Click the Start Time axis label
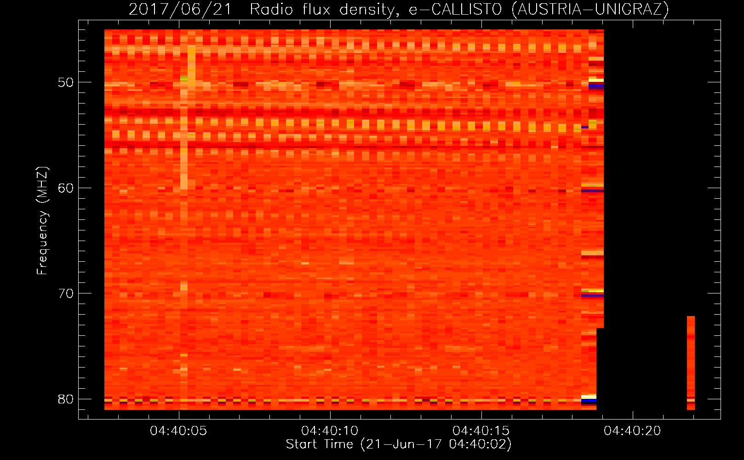Screen dimensions: 744x460 pyautogui.click(x=399, y=444)
